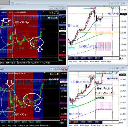
Task: Minimize the hourly chart window showing 148.041
Action: tap(111, 68)
